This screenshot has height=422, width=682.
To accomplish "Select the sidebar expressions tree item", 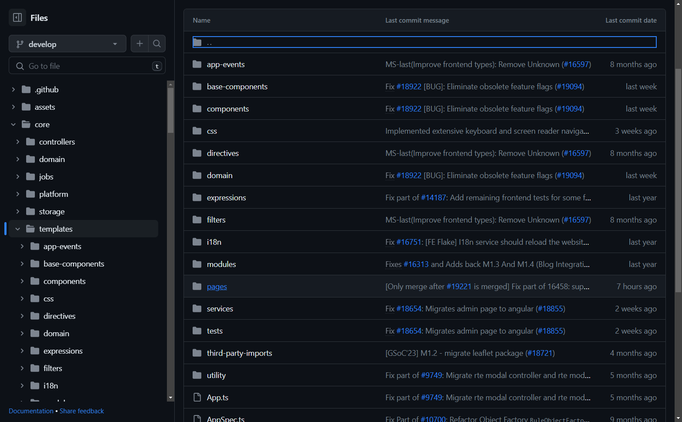I will click(x=63, y=351).
